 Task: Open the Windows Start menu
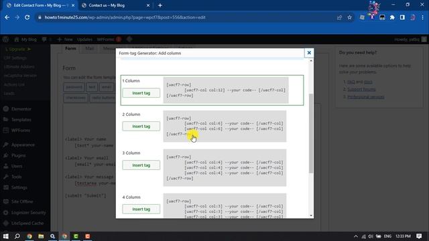click(5, 236)
